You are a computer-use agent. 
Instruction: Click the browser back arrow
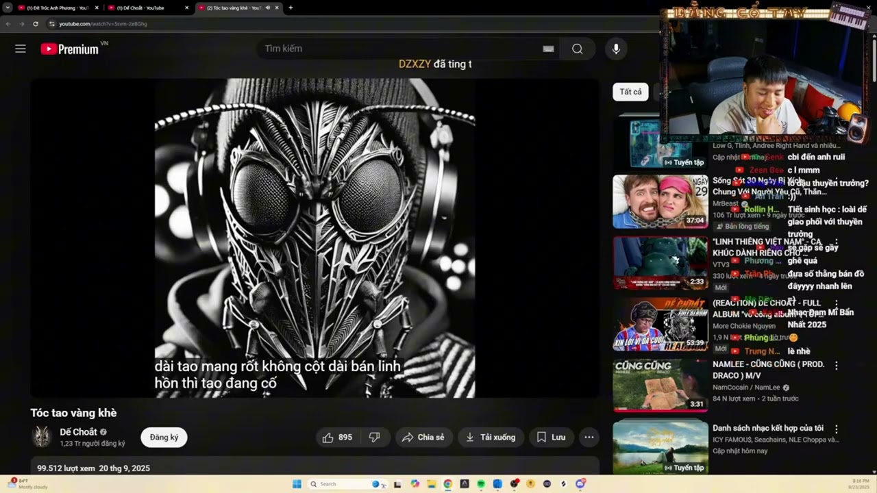tap(8, 23)
